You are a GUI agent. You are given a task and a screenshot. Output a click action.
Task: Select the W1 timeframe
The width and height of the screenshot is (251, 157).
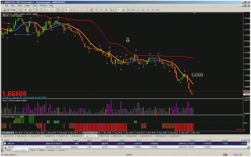click(x=153, y=10)
